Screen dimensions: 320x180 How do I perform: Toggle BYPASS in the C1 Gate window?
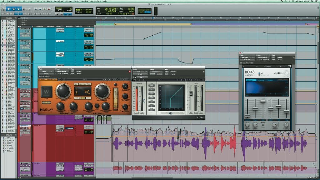click(x=173, y=72)
